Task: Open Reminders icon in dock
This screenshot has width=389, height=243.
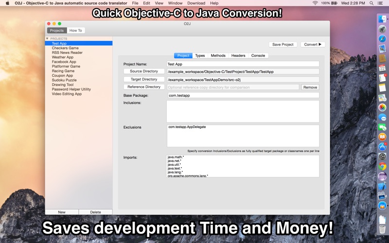Action: coord(382,78)
